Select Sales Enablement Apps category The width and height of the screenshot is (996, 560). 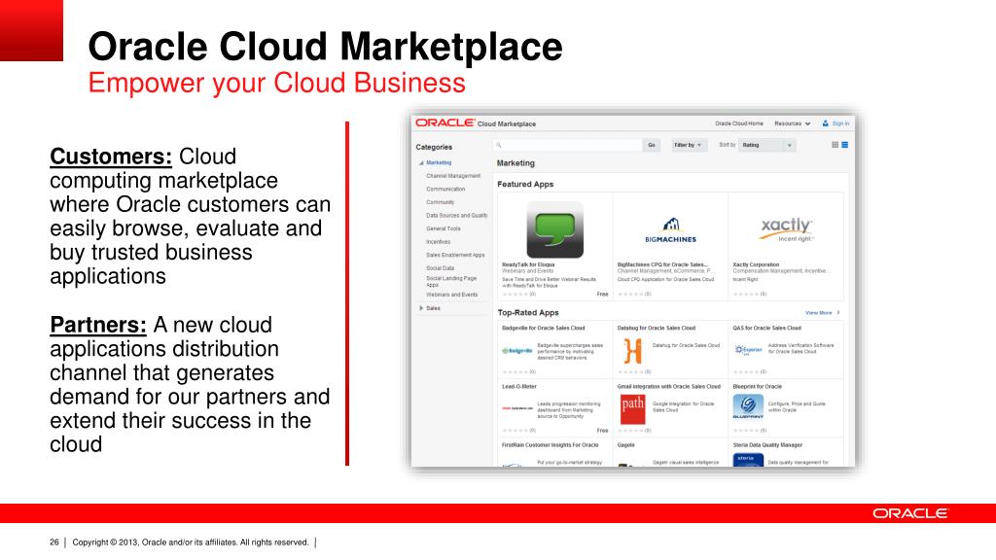click(x=455, y=255)
